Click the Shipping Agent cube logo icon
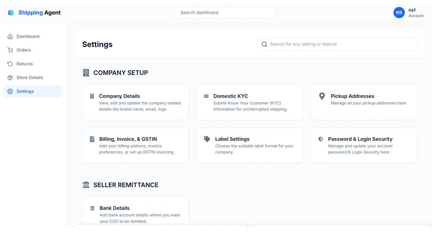 click(x=11, y=12)
